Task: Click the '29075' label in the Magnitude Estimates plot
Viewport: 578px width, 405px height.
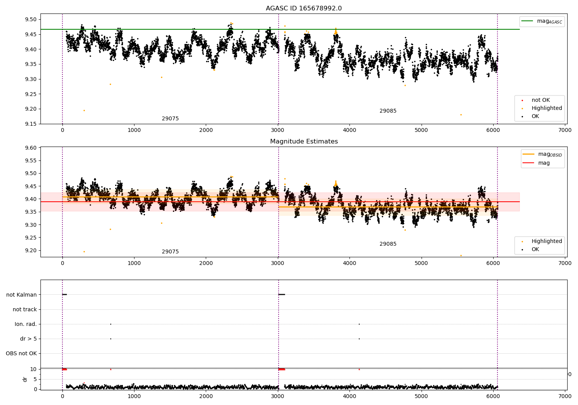Action: 170,252
